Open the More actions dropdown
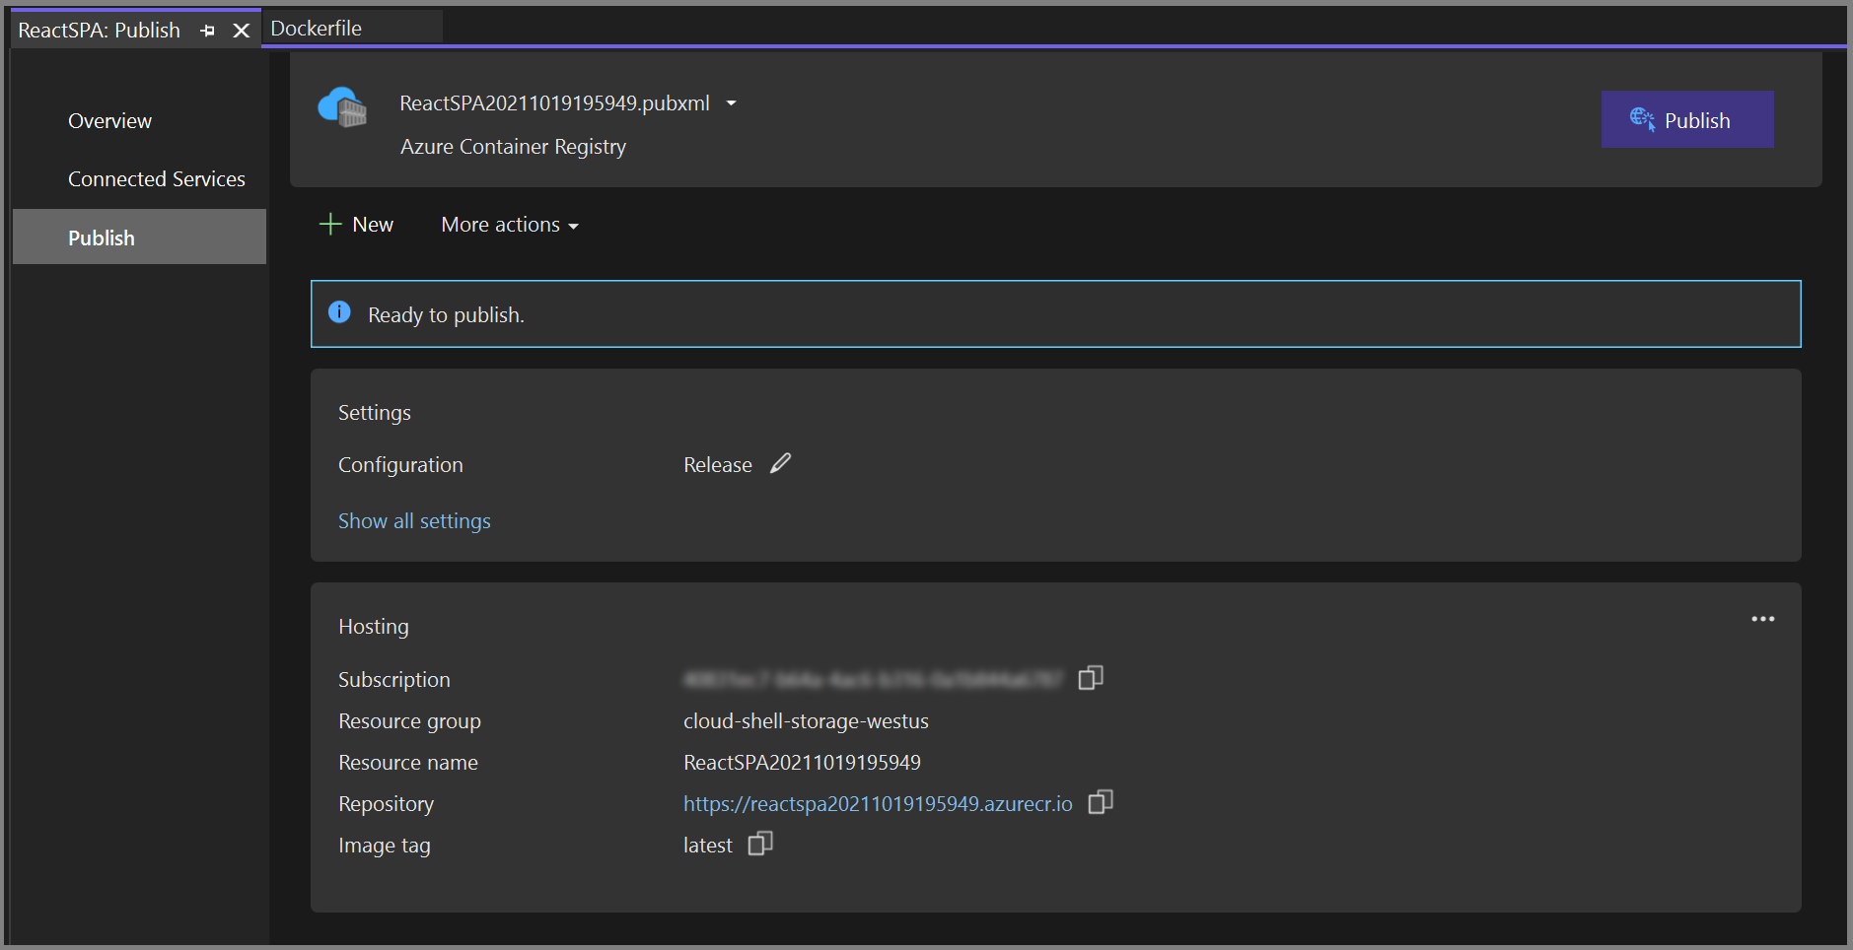Image resolution: width=1853 pixels, height=950 pixels. coord(509,225)
